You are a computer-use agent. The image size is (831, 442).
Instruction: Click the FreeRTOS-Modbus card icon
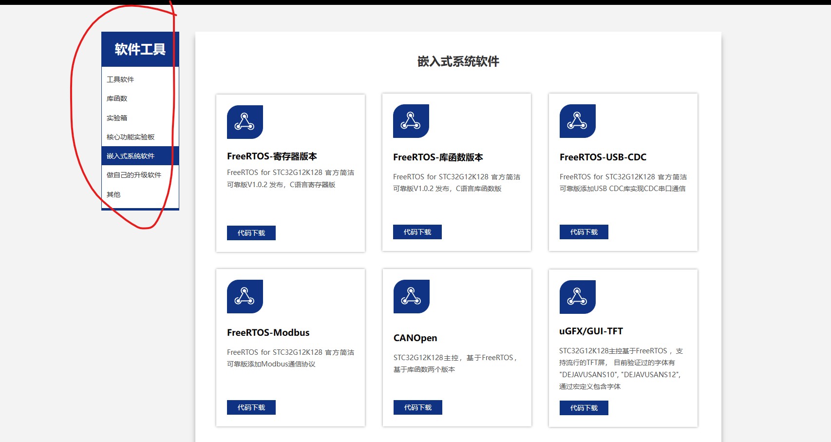(x=245, y=296)
